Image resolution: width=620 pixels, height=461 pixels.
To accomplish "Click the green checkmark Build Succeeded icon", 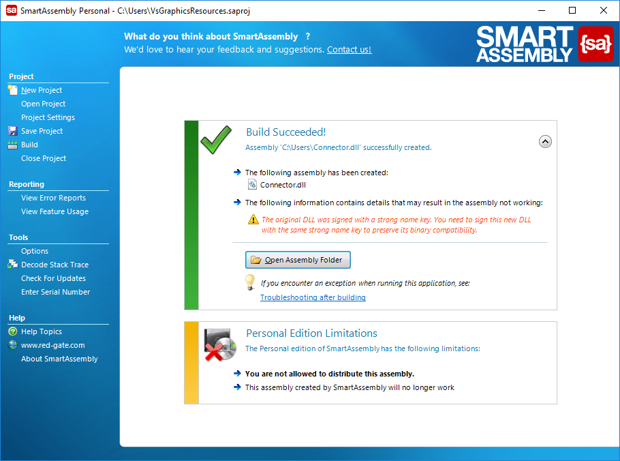I will point(216,139).
